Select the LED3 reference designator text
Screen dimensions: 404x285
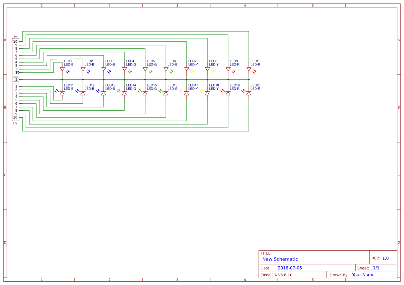click(x=109, y=61)
